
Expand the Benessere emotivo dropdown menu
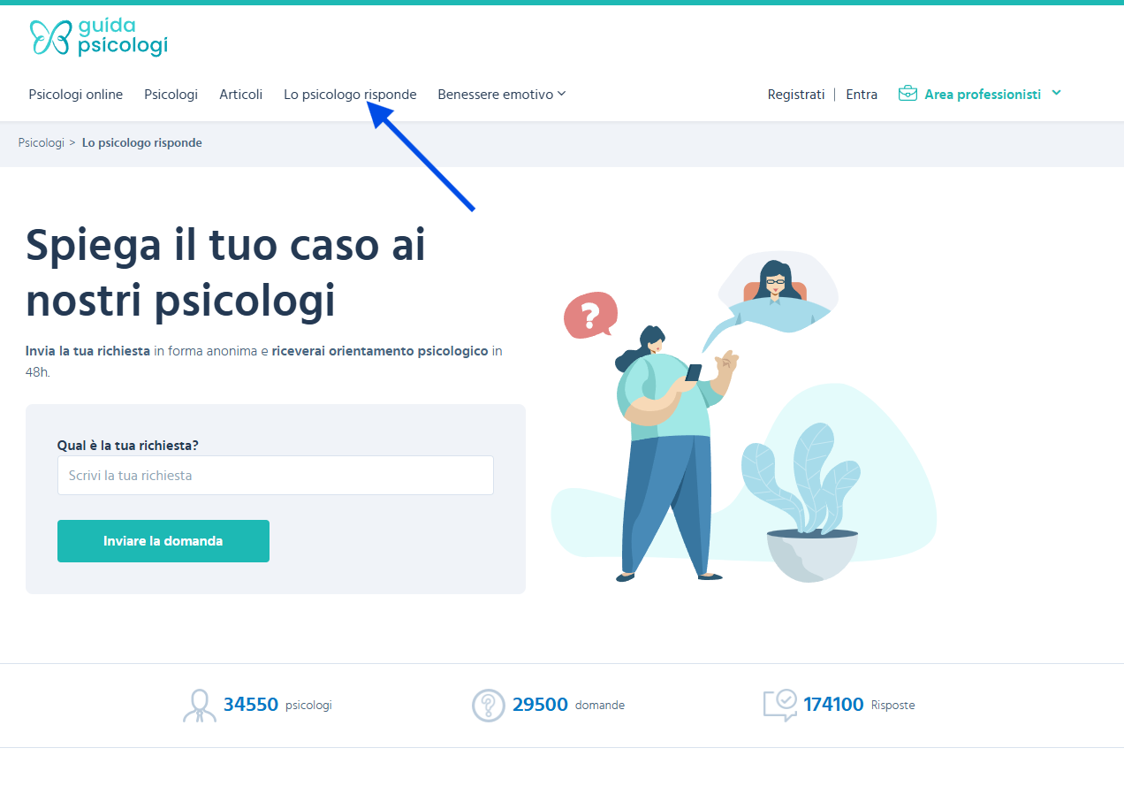coord(502,94)
